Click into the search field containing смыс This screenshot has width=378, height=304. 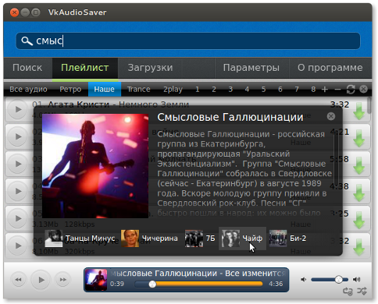(188, 41)
